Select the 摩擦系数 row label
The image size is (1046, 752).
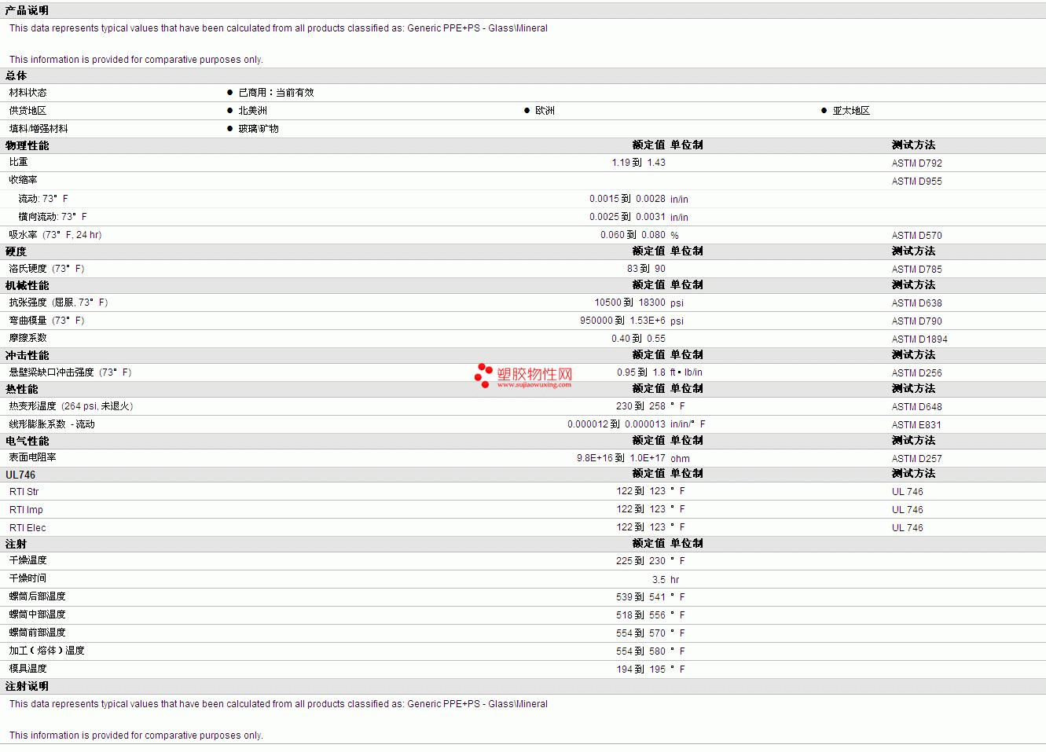[x=28, y=338]
